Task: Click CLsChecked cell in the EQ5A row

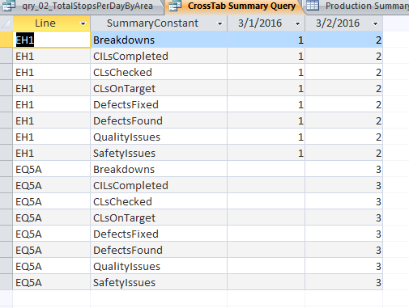Action: (159, 201)
